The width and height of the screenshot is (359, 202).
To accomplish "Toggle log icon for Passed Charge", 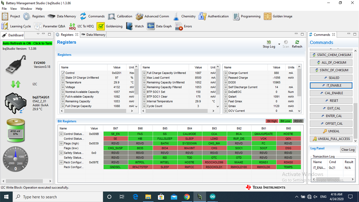I will coord(226,78).
